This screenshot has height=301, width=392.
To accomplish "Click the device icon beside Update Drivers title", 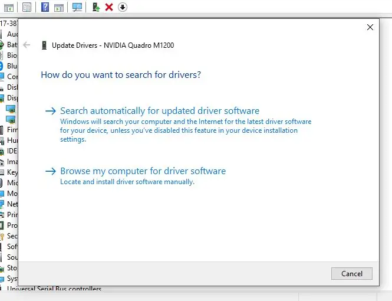I will pos(44,45).
